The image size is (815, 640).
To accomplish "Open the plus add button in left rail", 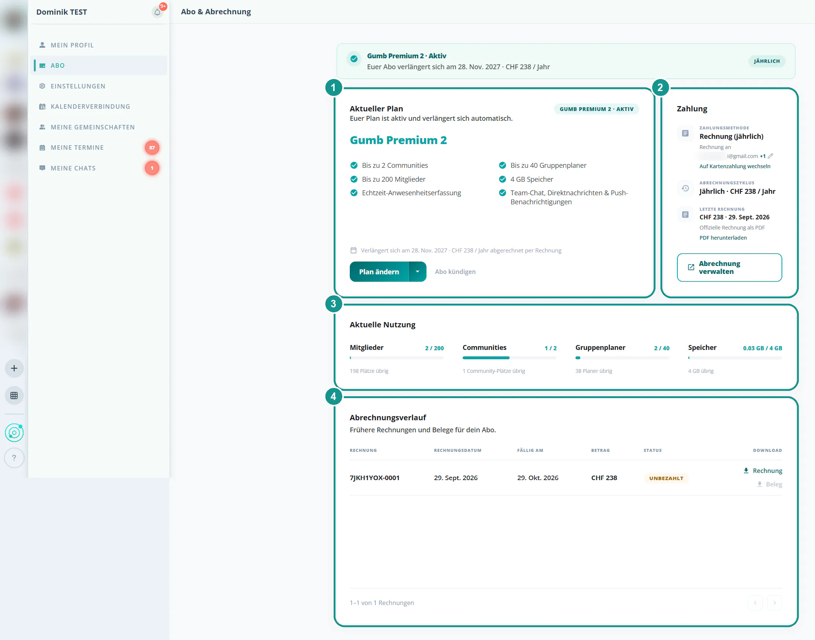I will [14, 368].
